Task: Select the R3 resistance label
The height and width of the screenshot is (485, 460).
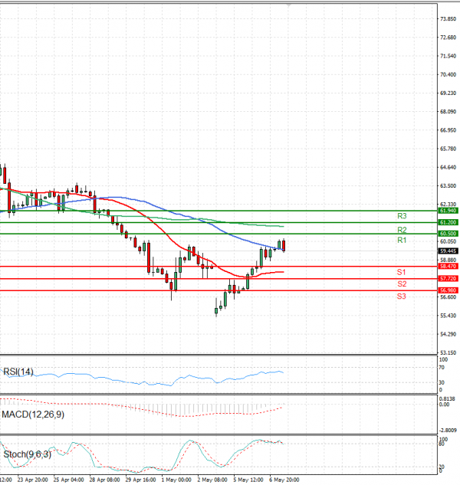Action: point(402,216)
